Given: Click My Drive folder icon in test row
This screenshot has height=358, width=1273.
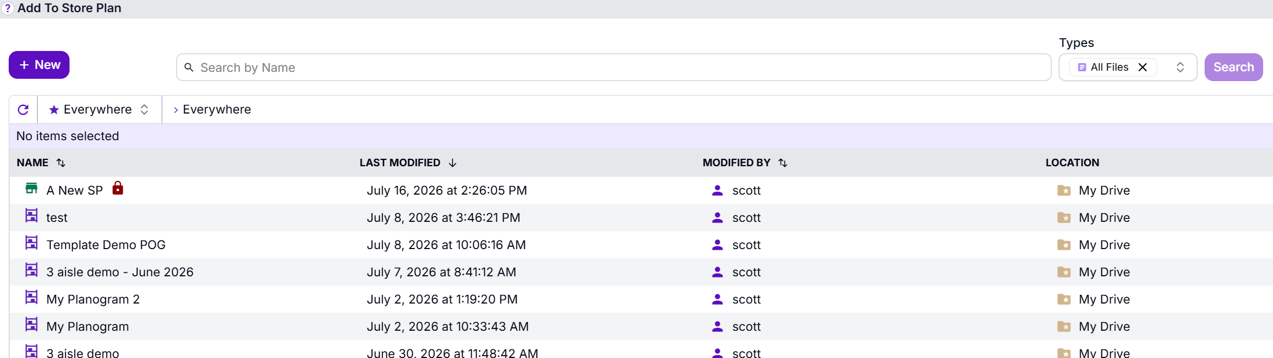Looking at the screenshot, I should 1064,218.
